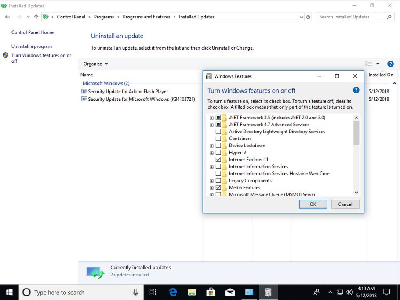Click the KB4103721 update icon
400x300 pixels.
[84, 99]
